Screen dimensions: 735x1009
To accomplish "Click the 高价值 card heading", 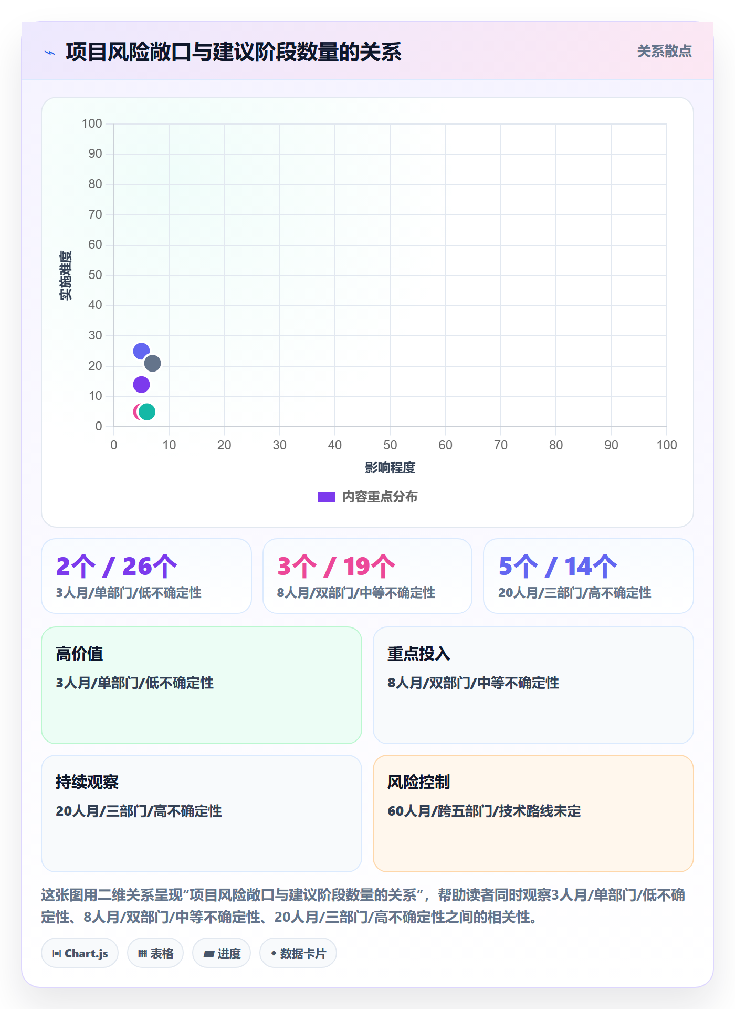I will 79,653.
